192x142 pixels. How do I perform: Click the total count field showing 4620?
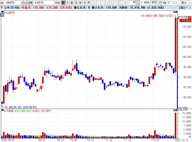pos(154,3)
